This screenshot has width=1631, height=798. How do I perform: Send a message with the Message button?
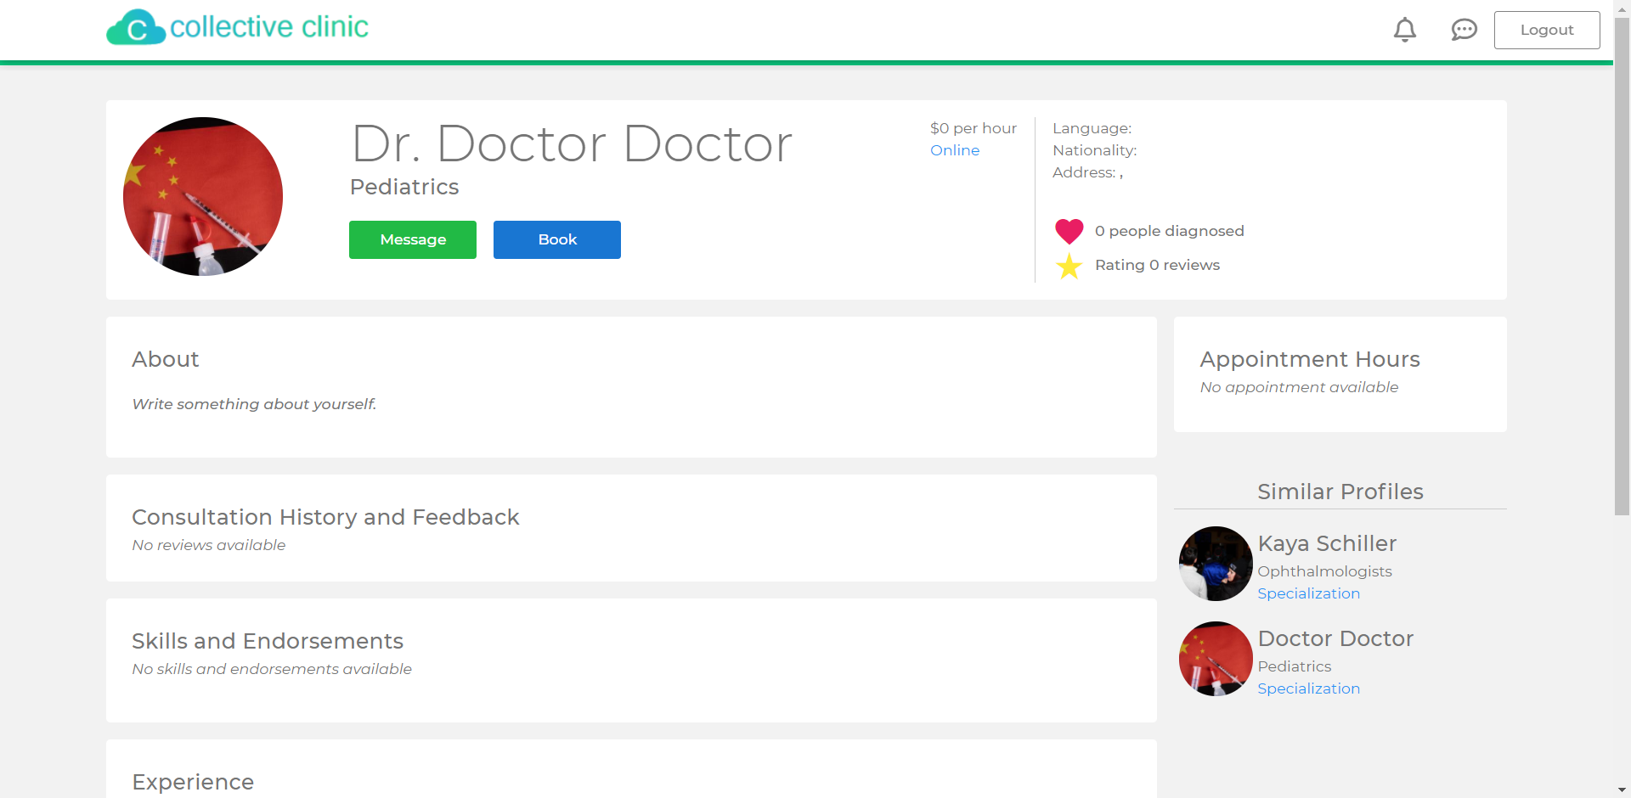coord(413,239)
